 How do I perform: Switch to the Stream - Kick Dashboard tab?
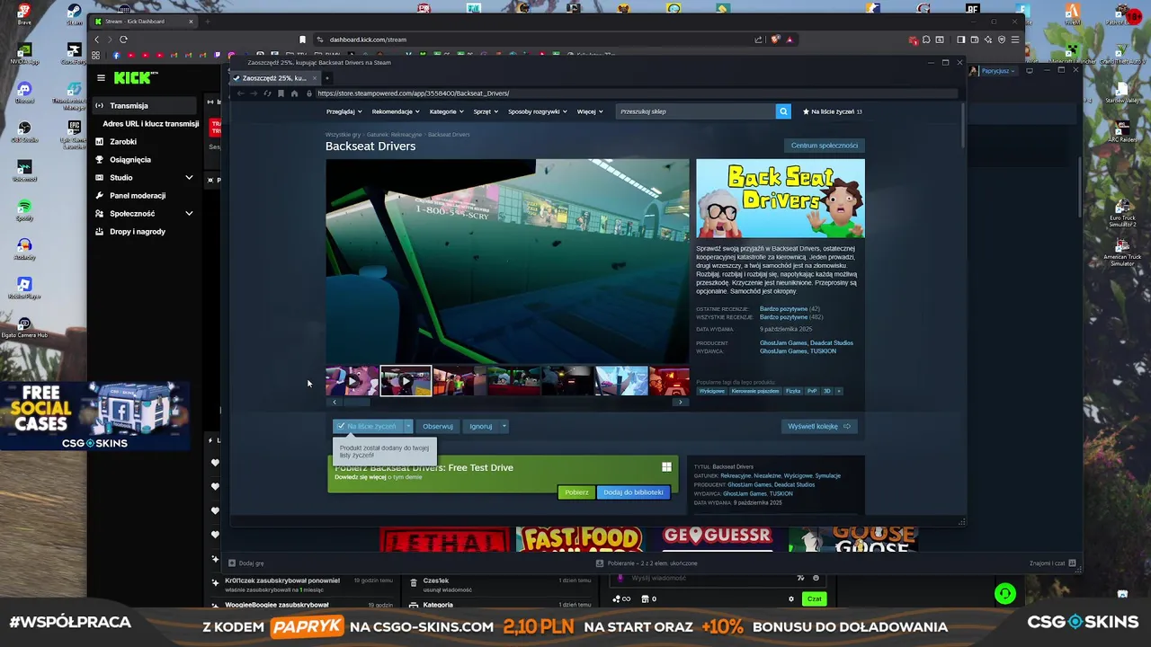pos(144,22)
